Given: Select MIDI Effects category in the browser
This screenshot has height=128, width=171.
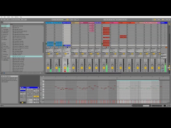Looking at the screenshot, I should click(x=6, y=33).
